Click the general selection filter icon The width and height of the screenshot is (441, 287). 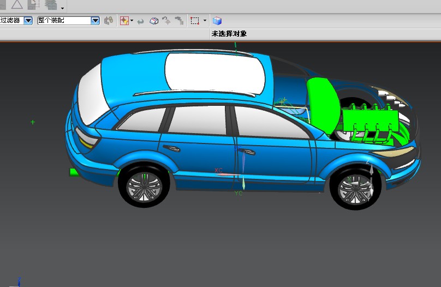pos(124,21)
